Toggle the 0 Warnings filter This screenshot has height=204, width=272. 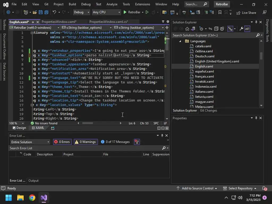tap(86, 142)
